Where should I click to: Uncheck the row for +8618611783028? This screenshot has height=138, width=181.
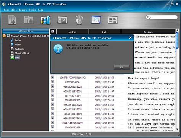(52, 104)
